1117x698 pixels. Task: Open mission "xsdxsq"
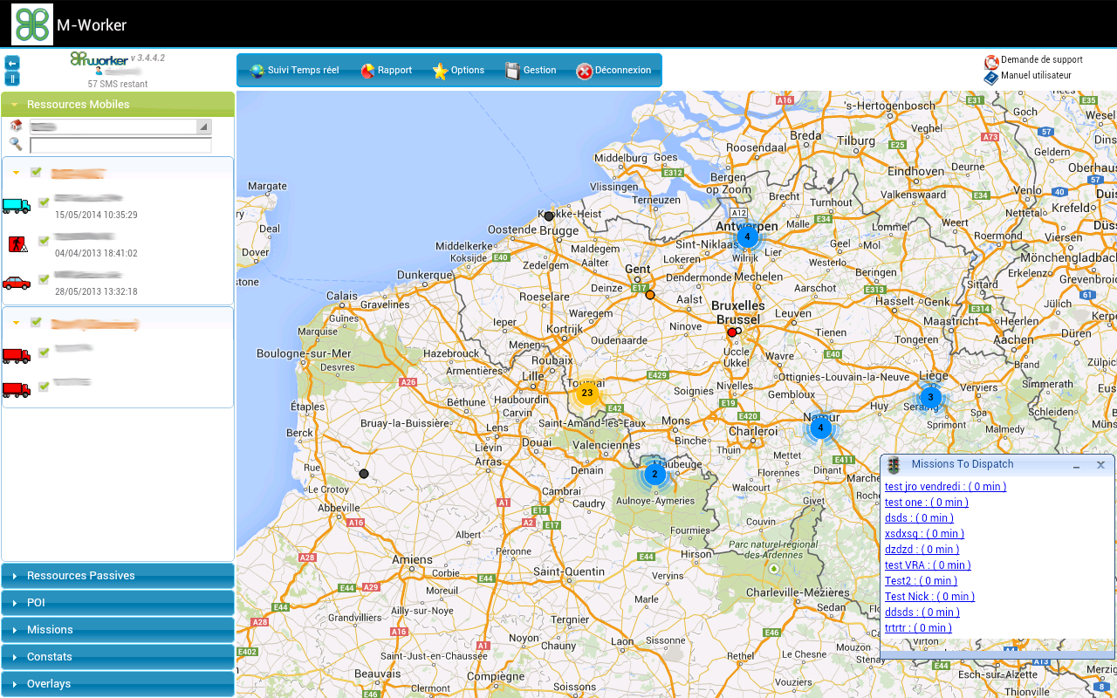[924, 534]
